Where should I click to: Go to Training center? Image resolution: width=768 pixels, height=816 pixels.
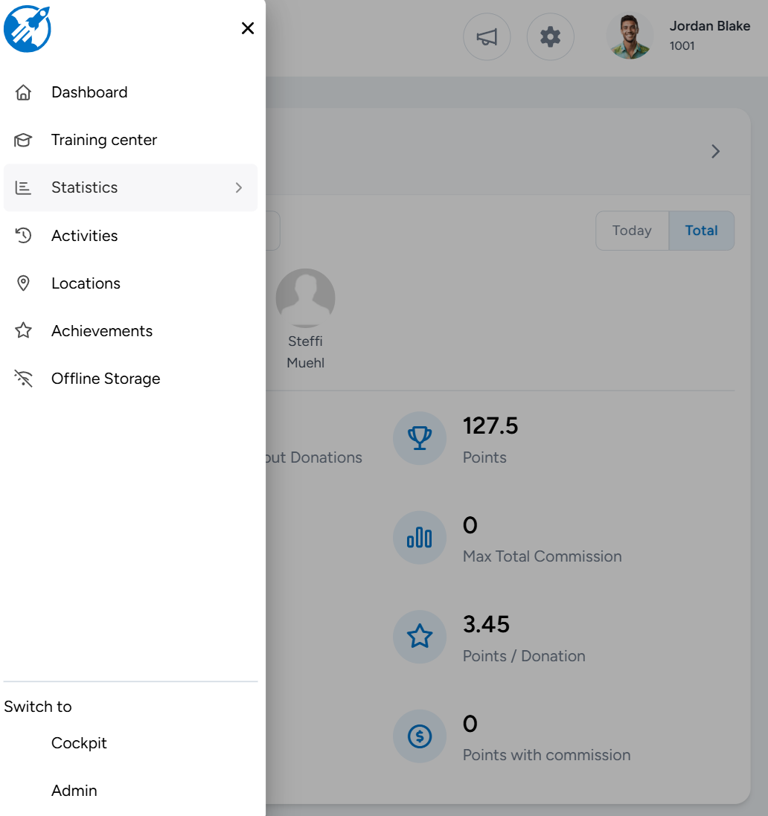130,140
